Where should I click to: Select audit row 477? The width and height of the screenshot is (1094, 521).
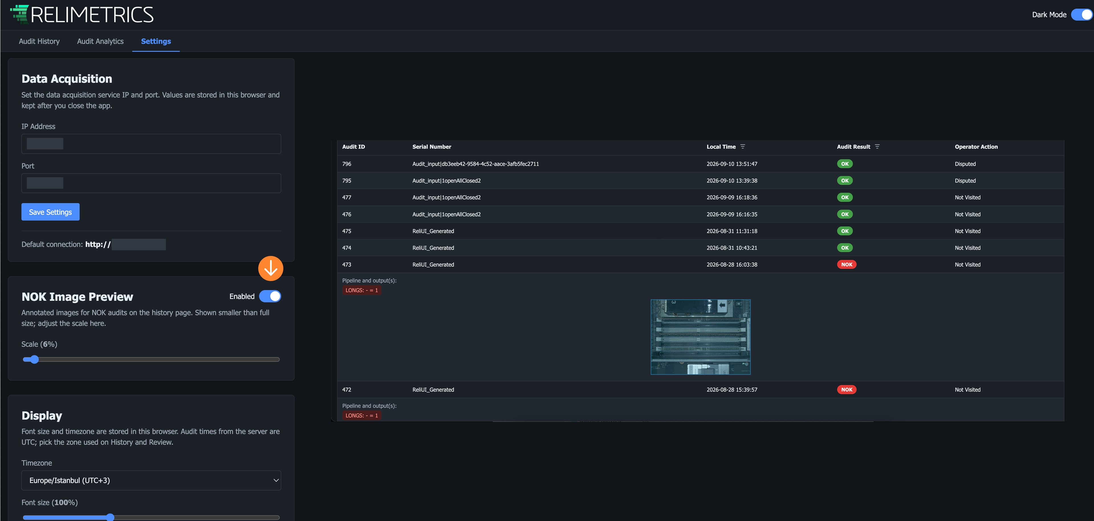(701, 198)
